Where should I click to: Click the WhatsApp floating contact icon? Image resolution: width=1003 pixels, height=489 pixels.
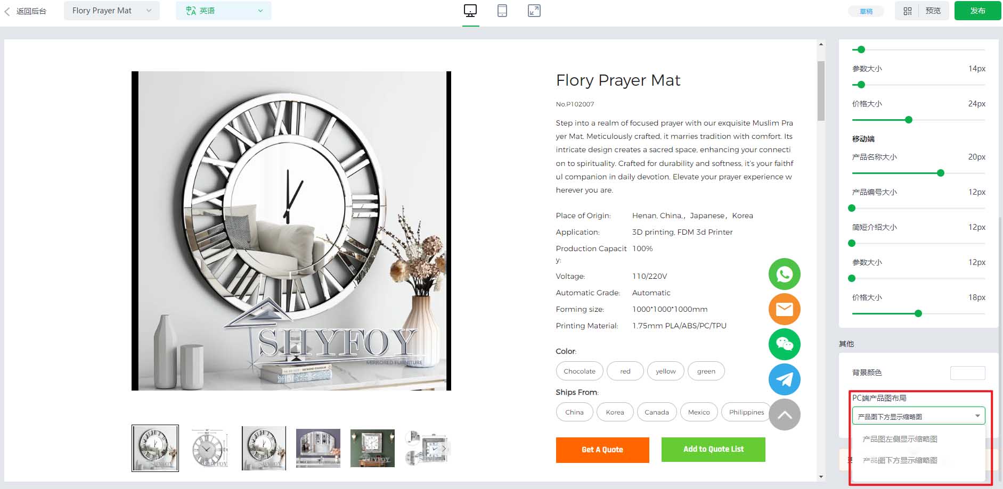click(x=784, y=274)
